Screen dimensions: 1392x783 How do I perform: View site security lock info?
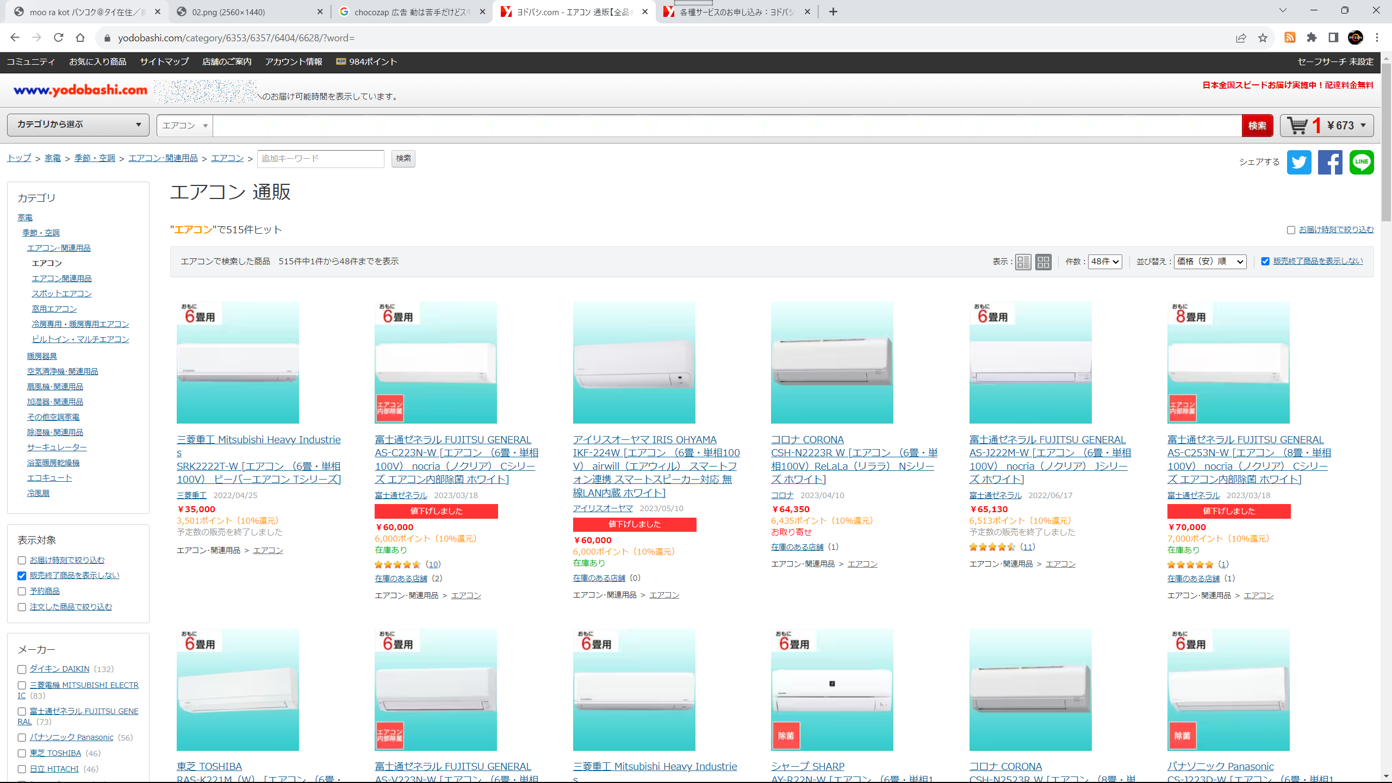pos(107,38)
